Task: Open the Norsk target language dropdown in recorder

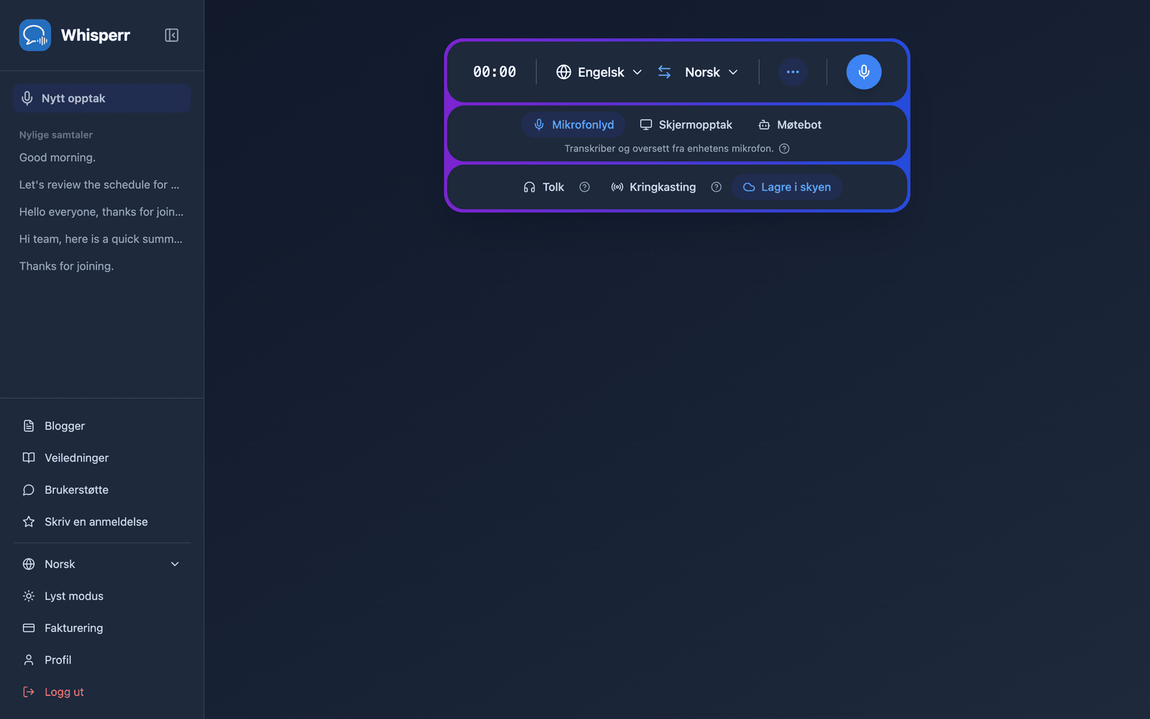Action: (711, 72)
